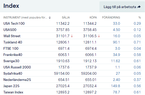Image resolution: width=145 pixels, height=95 pixels.
Task: Click the % column header
Action: coord(140,17)
